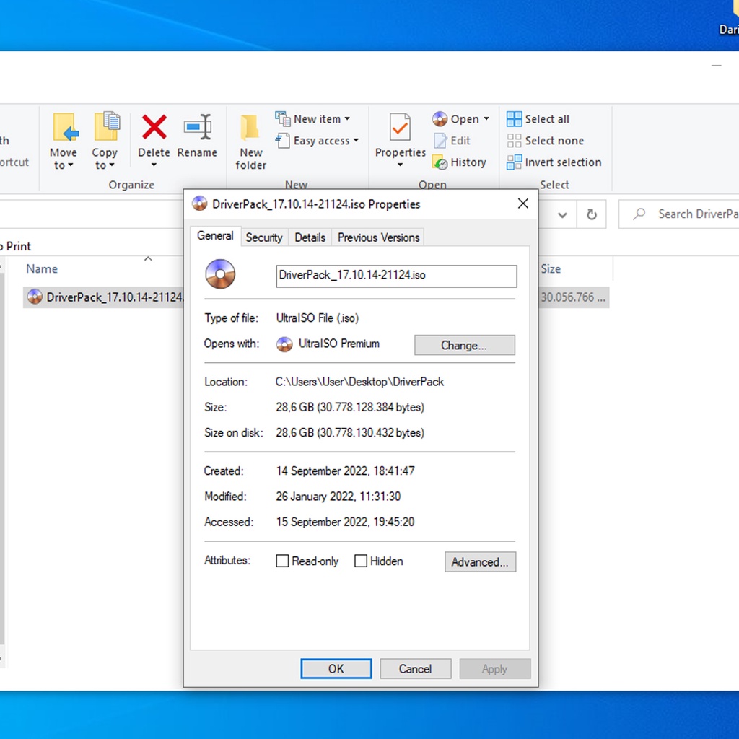This screenshot has width=739, height=739.
Task: Open the Easy access dropdown arrow
Action: coord(356,140)
